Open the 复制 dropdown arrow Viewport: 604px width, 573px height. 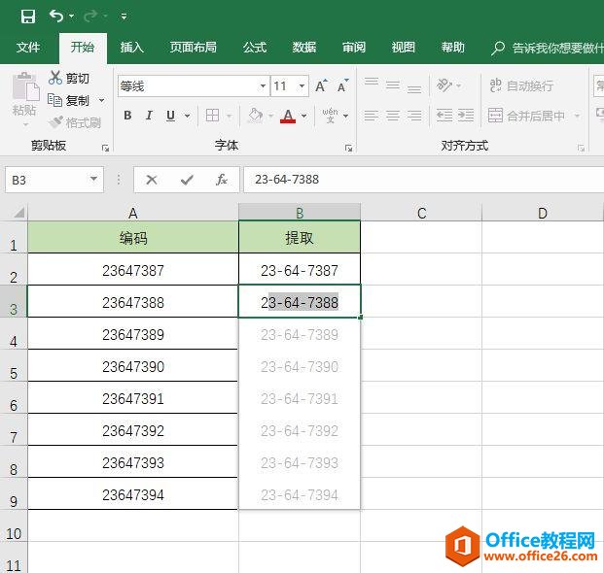[102, 101]
